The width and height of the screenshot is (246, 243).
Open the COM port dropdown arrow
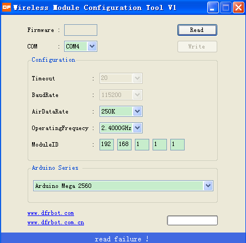click(x=92, y=46)
